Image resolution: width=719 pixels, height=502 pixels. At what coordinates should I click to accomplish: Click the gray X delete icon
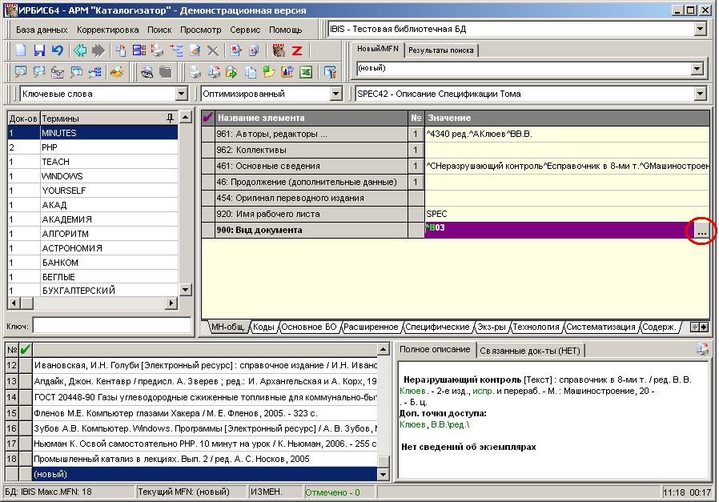click(213, 50)
